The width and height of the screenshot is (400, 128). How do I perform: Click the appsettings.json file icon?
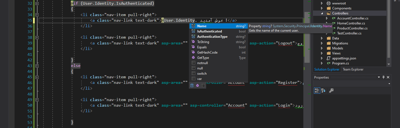(329, 58)
